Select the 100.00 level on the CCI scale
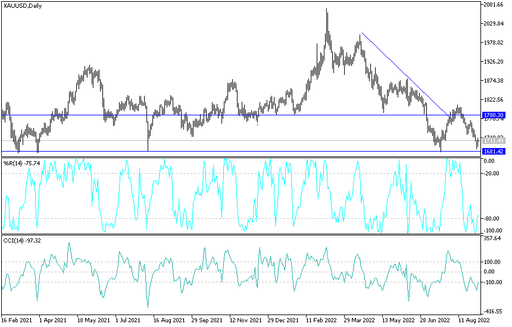This screenshot has height=327, width=512. 492,262
